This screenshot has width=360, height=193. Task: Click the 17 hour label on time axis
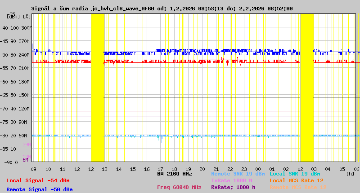click(161, 169)
